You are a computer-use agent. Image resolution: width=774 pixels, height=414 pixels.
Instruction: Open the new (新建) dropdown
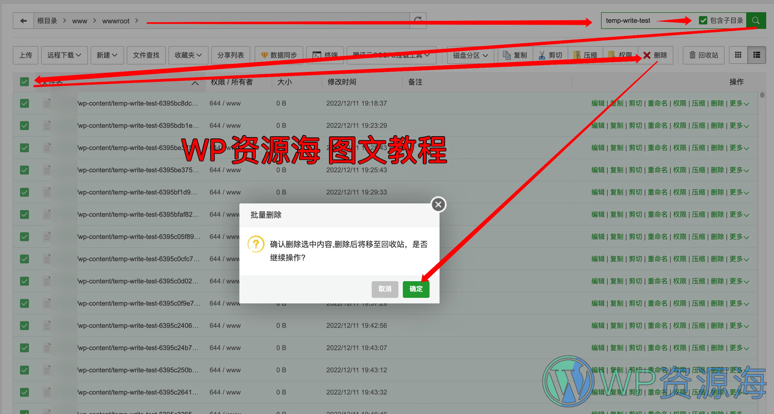click(107, 55)
